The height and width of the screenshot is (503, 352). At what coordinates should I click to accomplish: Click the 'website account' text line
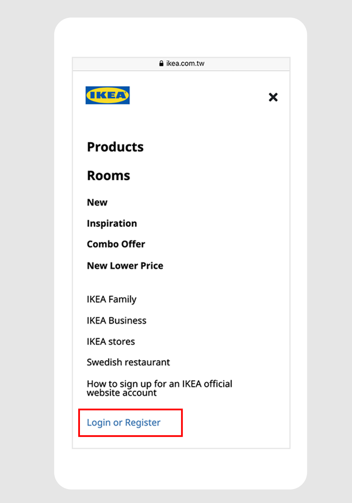122,393
